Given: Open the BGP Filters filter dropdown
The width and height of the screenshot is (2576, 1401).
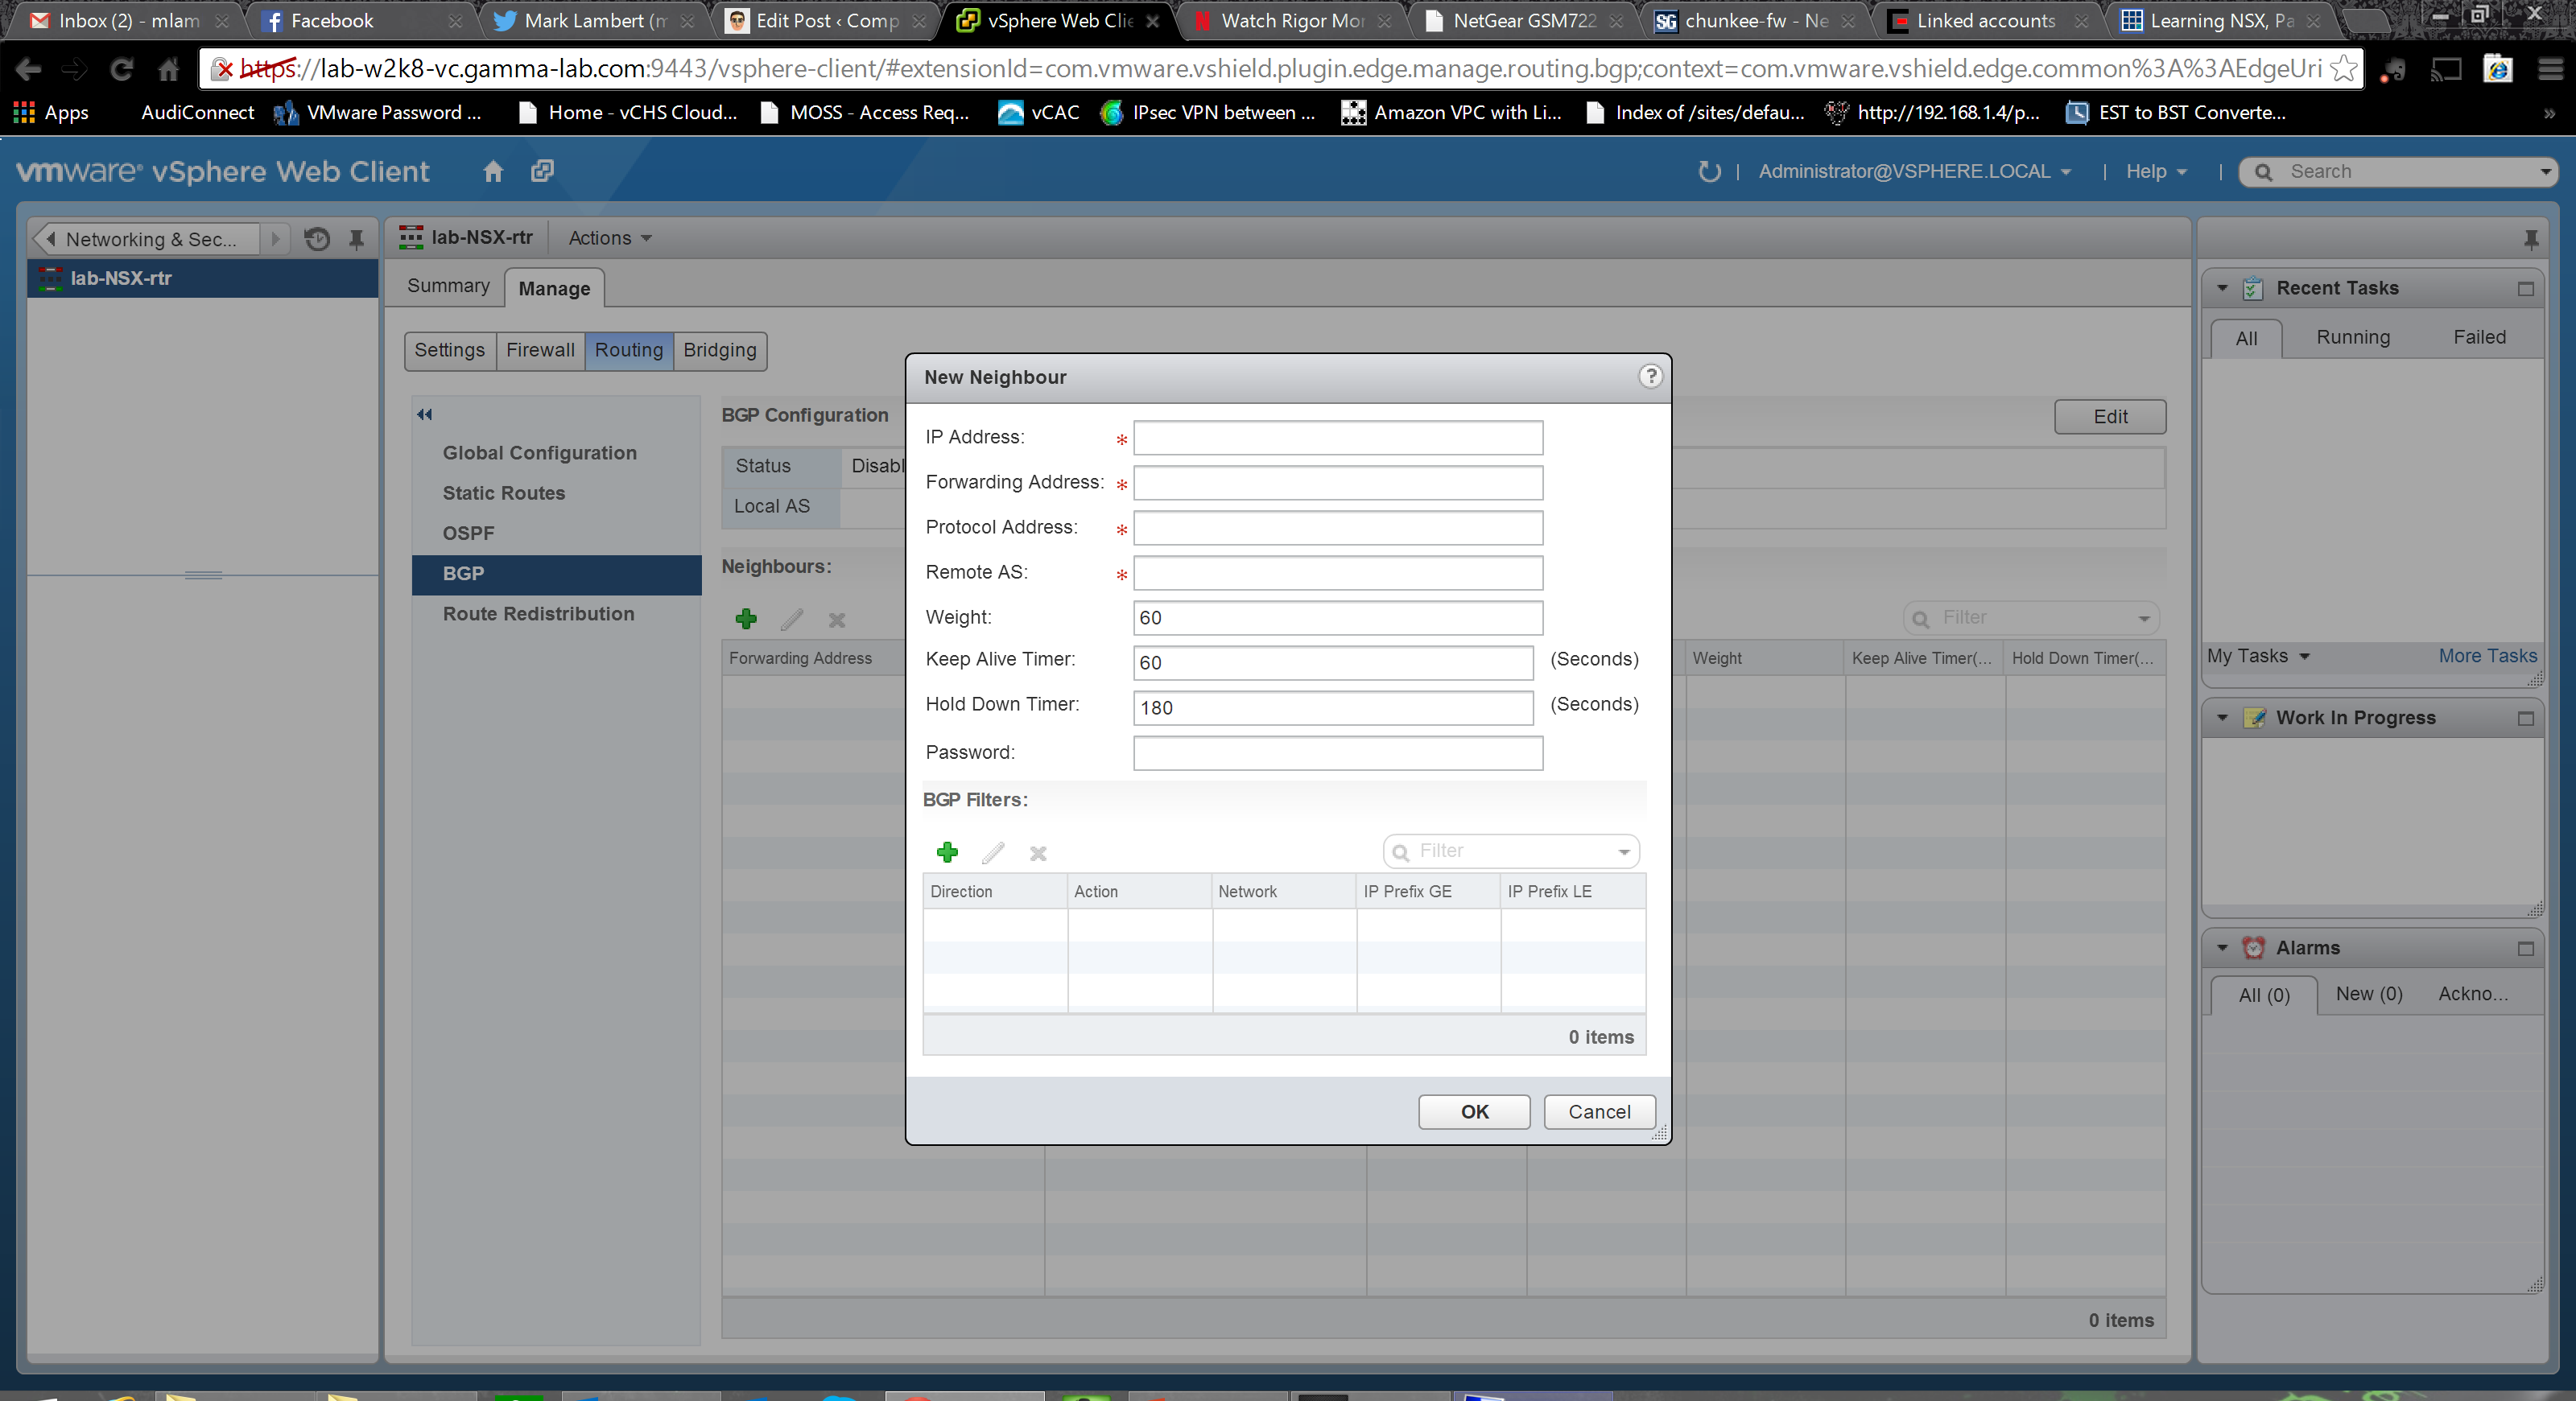Looking at the screenshot, I should click(1624, 852).
